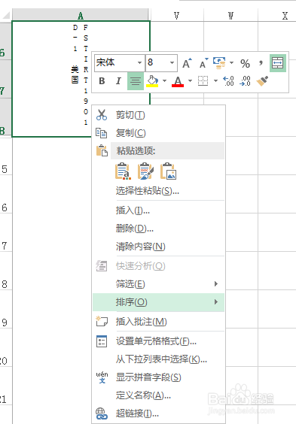Screen dimensions: 296x424
Task: Open 选择性粘贴(S)... dialog
Action: click(158, 191)
